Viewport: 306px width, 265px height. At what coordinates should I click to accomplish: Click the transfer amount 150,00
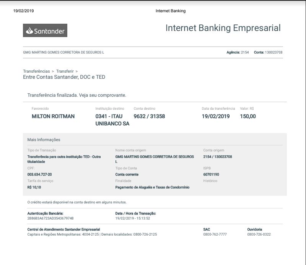pos(248,116)
